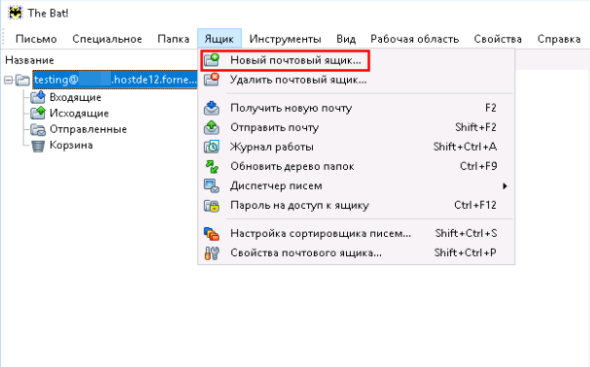Open the Специальное menu
Image resolution: width=590 pixels, height=367 pixels.
107,39
